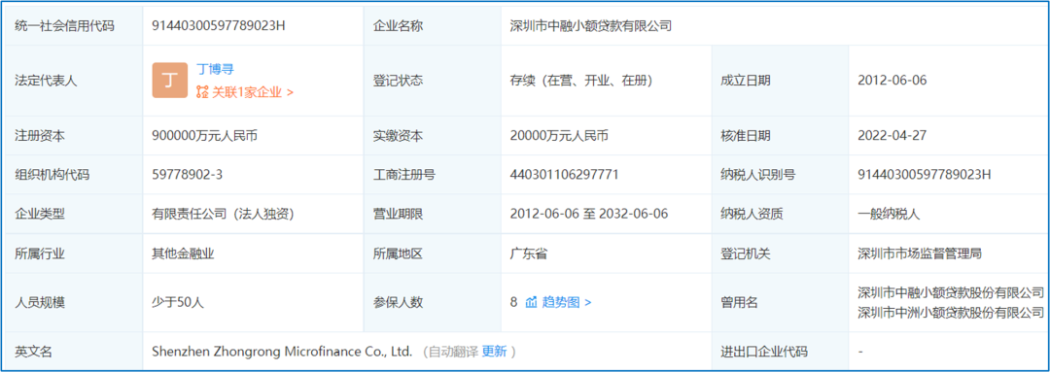Select business term 2012-06-06 至 2032-06-06
The width and height of the screenshot is (1050, 372).
pos(588,214)
